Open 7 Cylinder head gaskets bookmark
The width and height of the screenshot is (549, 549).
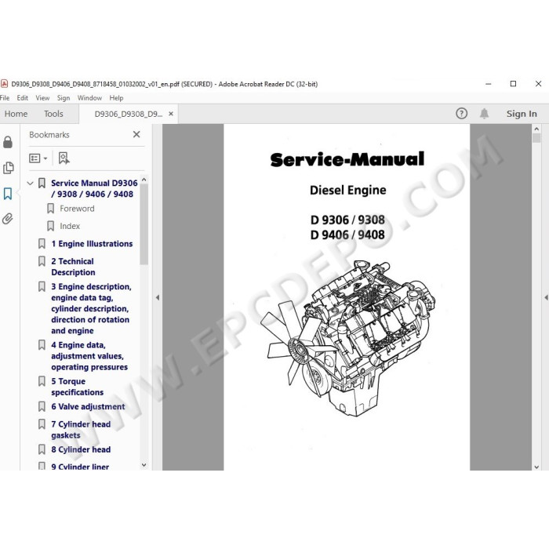click(81, 430)
